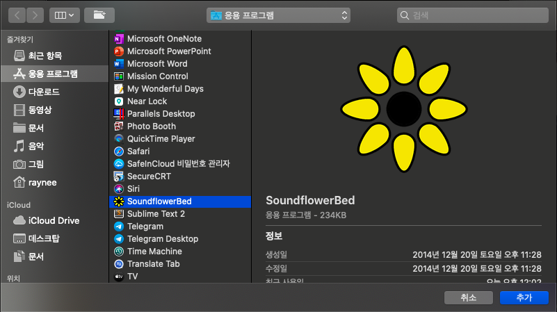
Task: Open 데스크탑 under iCloud
Action: [x=55, y=238]
